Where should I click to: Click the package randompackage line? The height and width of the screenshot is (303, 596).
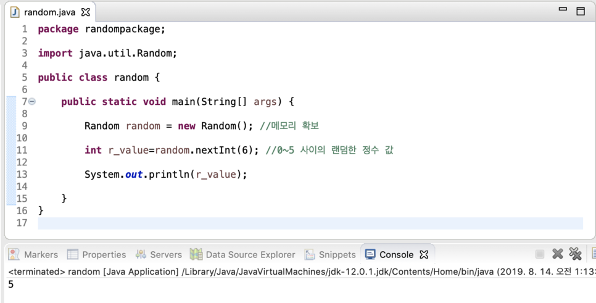[x=101, y=29]
